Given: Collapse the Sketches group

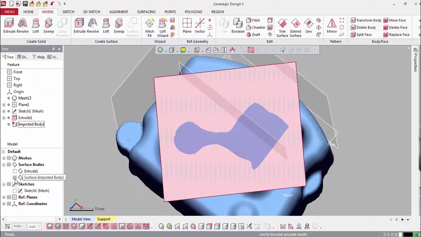Looking at the screenshot, I should [x=4, y=184].
